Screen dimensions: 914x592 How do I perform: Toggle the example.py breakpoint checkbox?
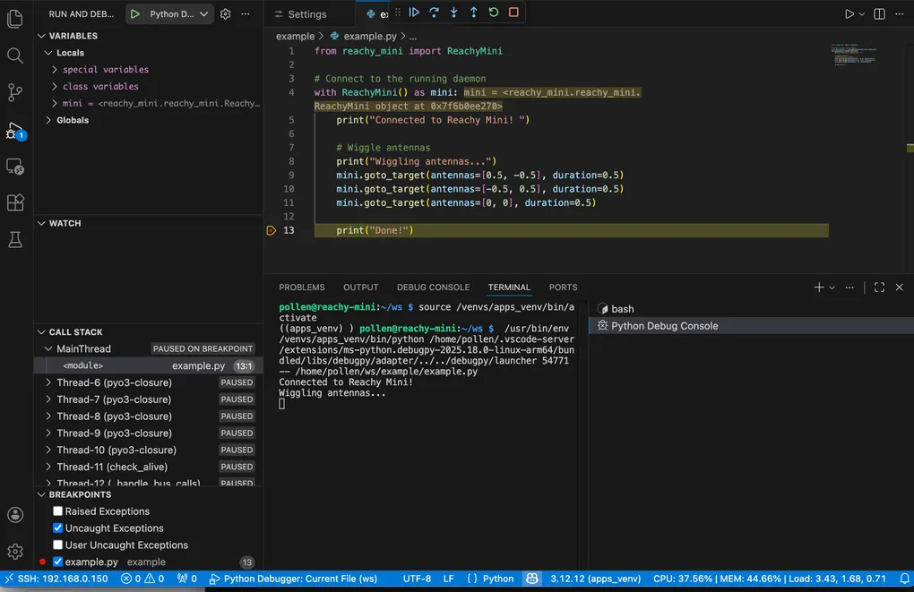point(58,562)
